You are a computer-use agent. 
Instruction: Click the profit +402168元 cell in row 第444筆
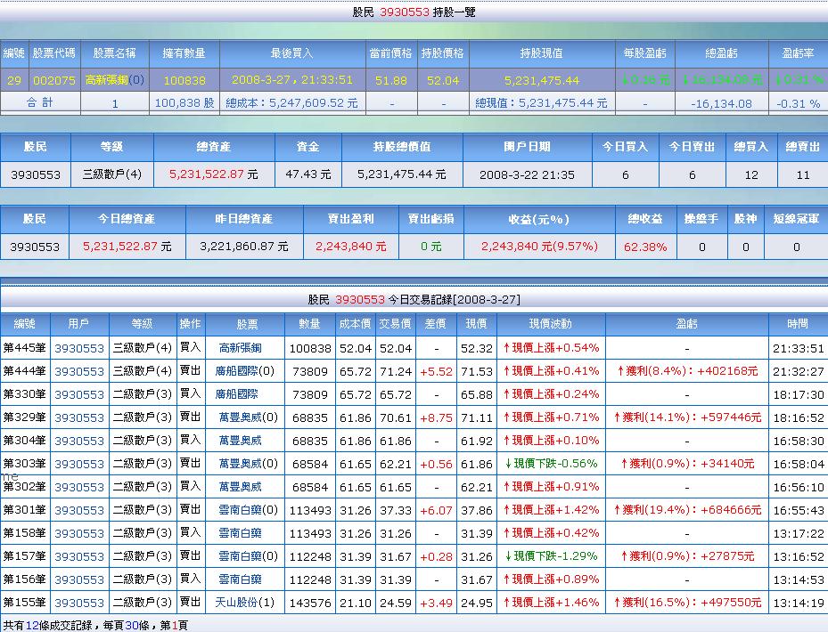pos(687,371)
